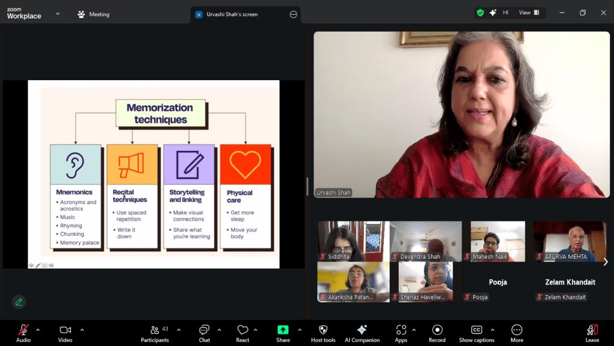Open the Apps menu icon
The width and height of the screenshot is (614, 346).
coord(401,332)
